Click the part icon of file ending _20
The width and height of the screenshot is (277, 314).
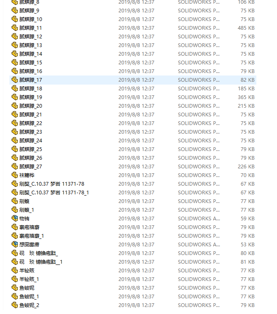pyautogui.click(x=14, y=106)
